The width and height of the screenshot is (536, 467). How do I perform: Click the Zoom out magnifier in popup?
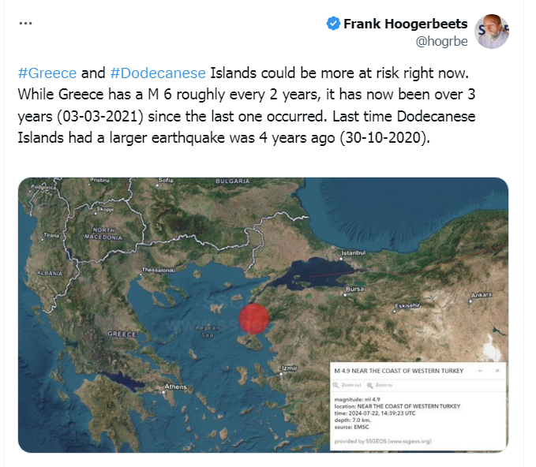[336, 384]
